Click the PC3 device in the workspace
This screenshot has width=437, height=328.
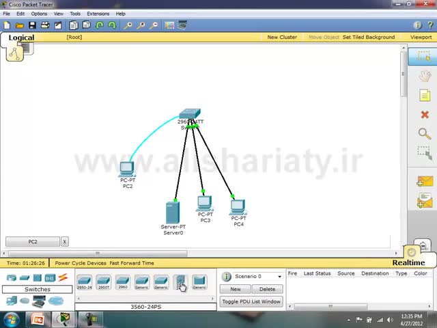(205, 204)
